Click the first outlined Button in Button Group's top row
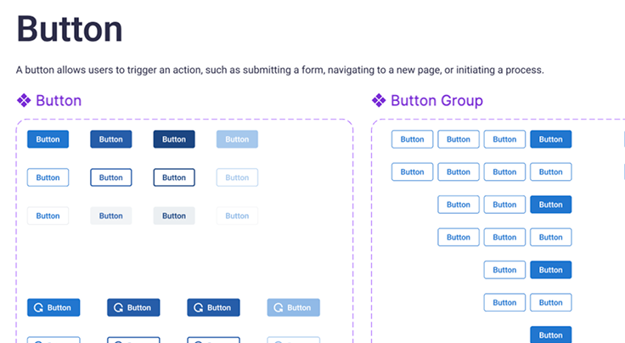 coord(412,139)
